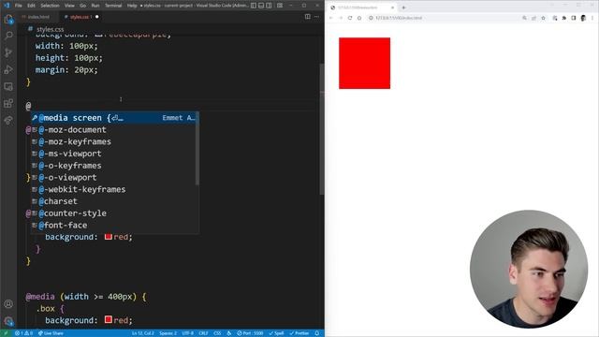Select the @-o-keyframes suggestion

pos(114,166)
